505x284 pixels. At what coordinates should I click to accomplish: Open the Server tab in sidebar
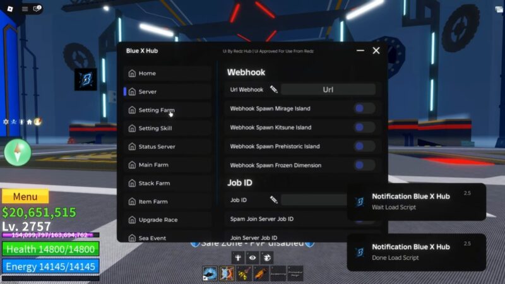click(x=167, y=92)
